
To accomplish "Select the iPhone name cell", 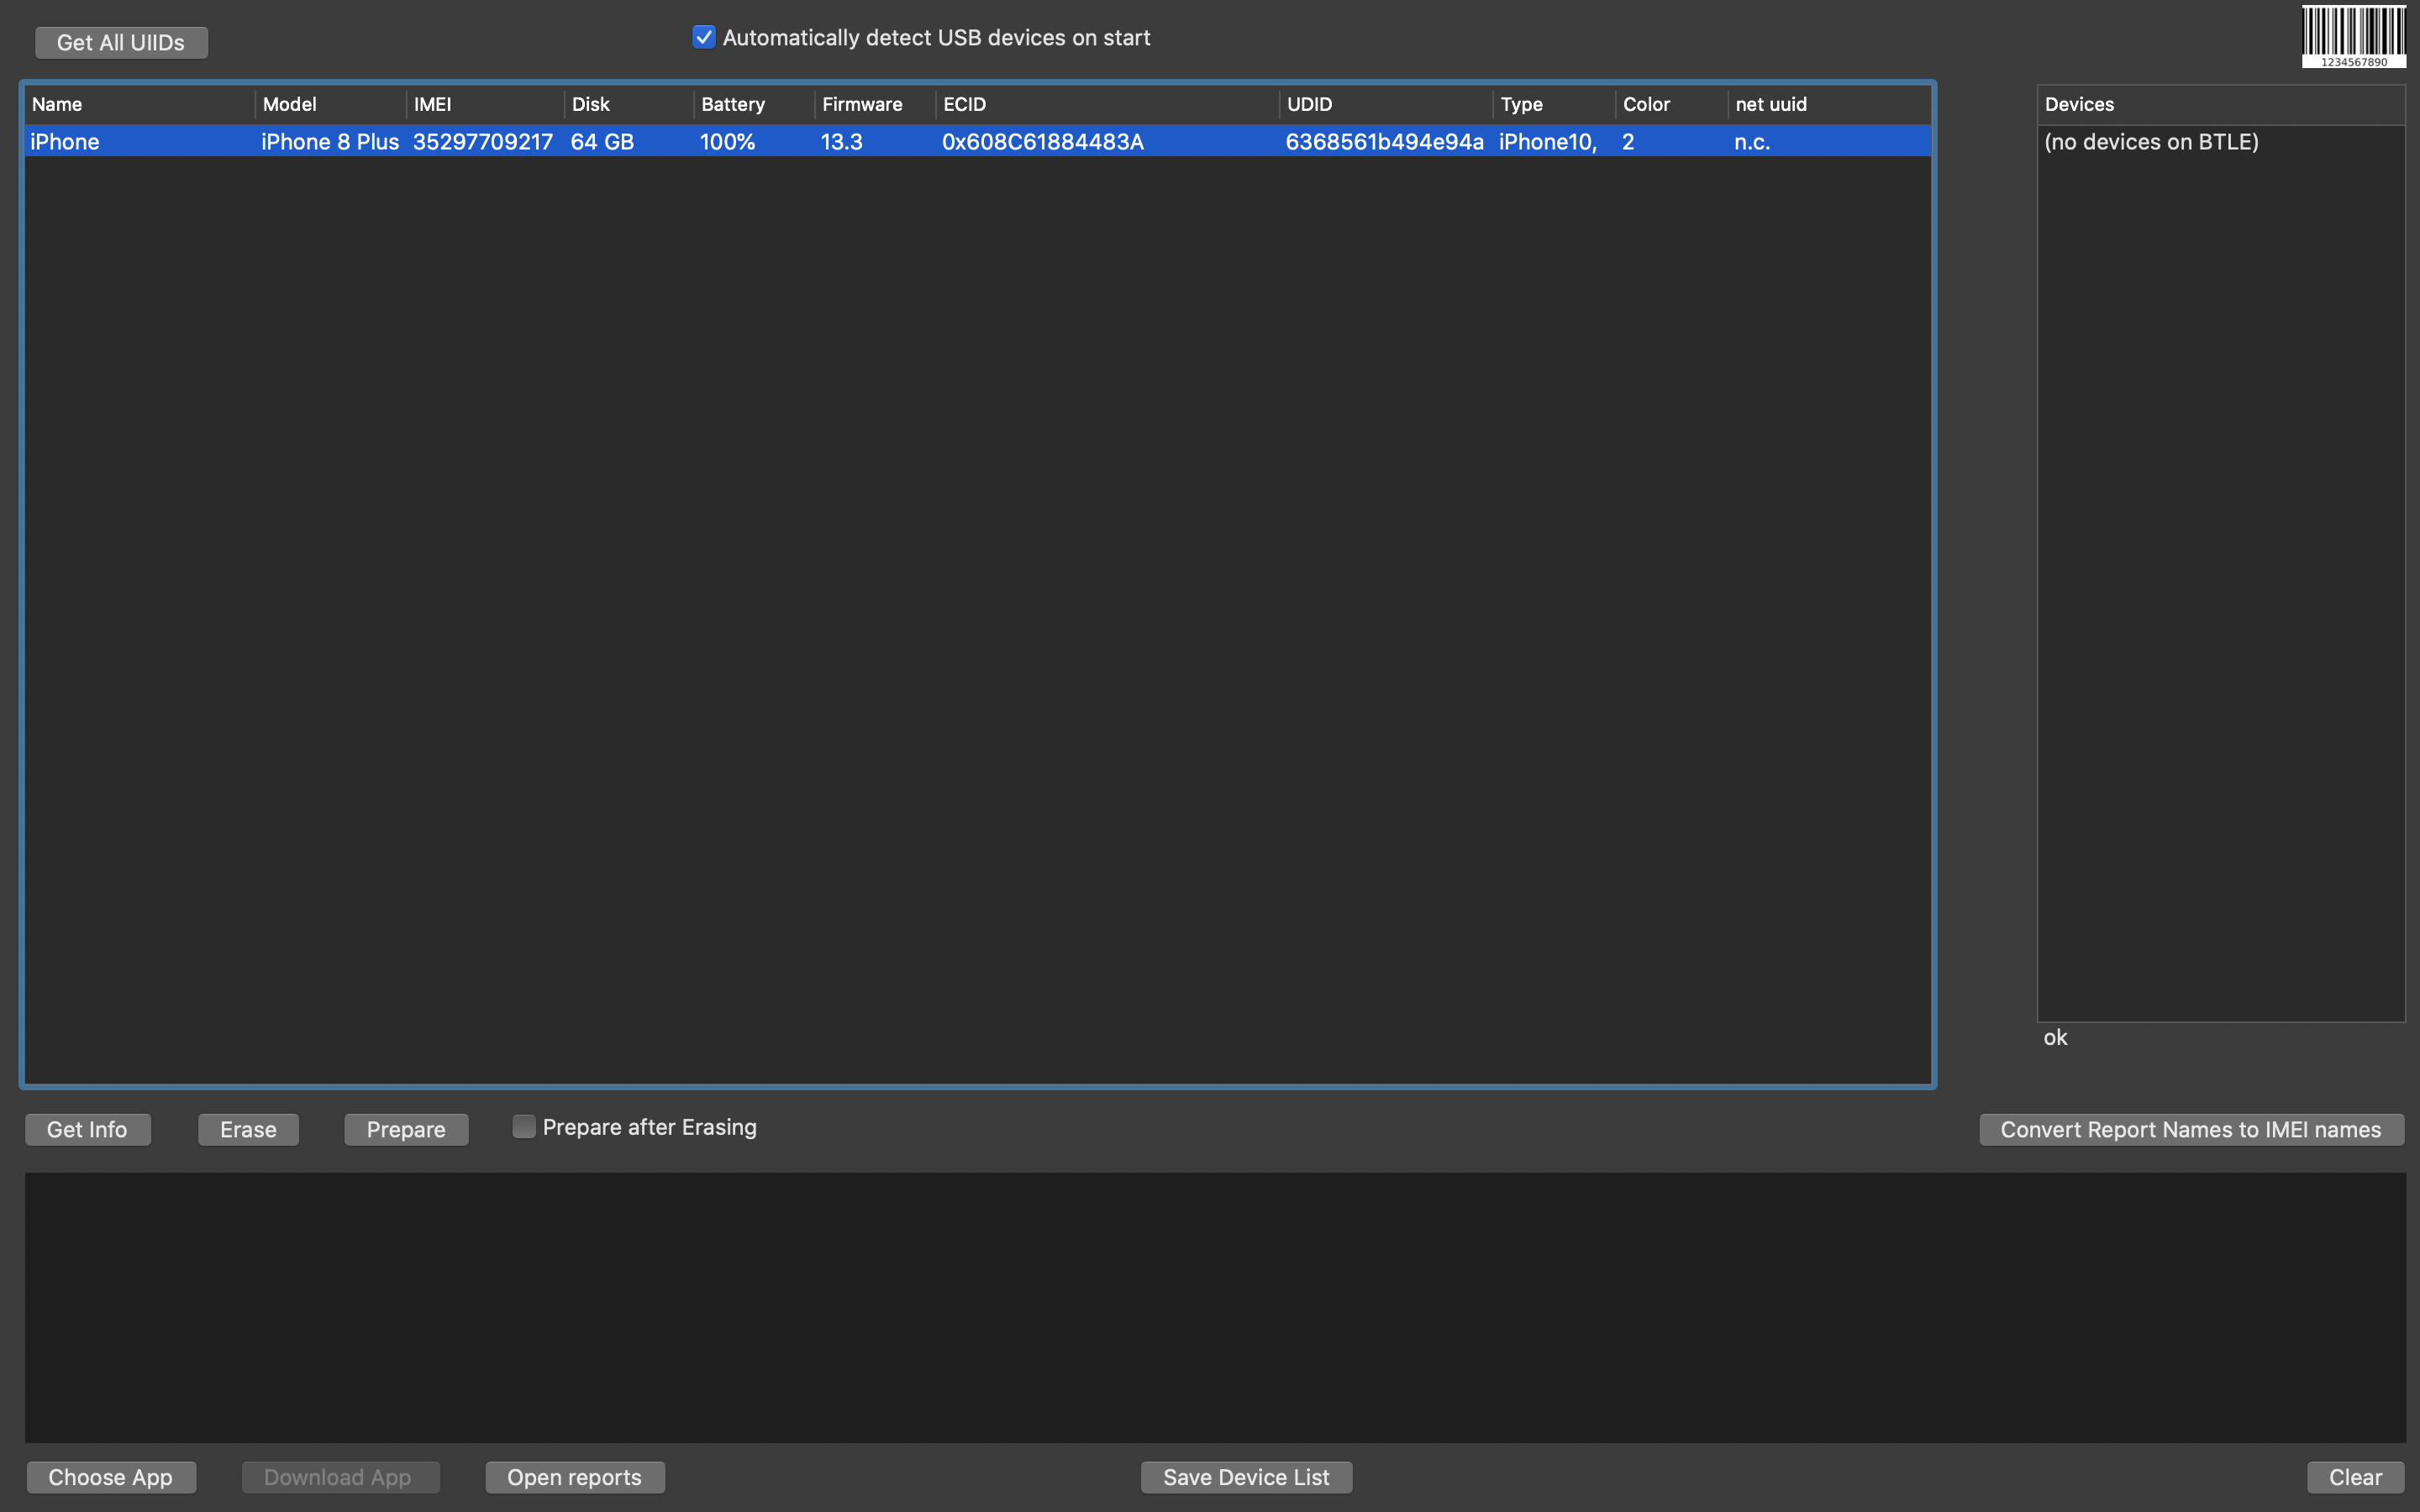I will click(65, 141).
